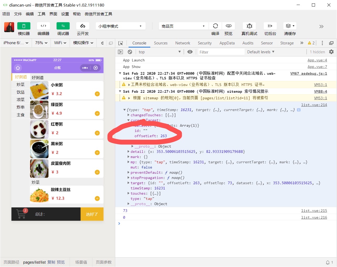Open App.vue:4 source link
Viewport: 337px width, 267px height.
(x=317, y=60)
